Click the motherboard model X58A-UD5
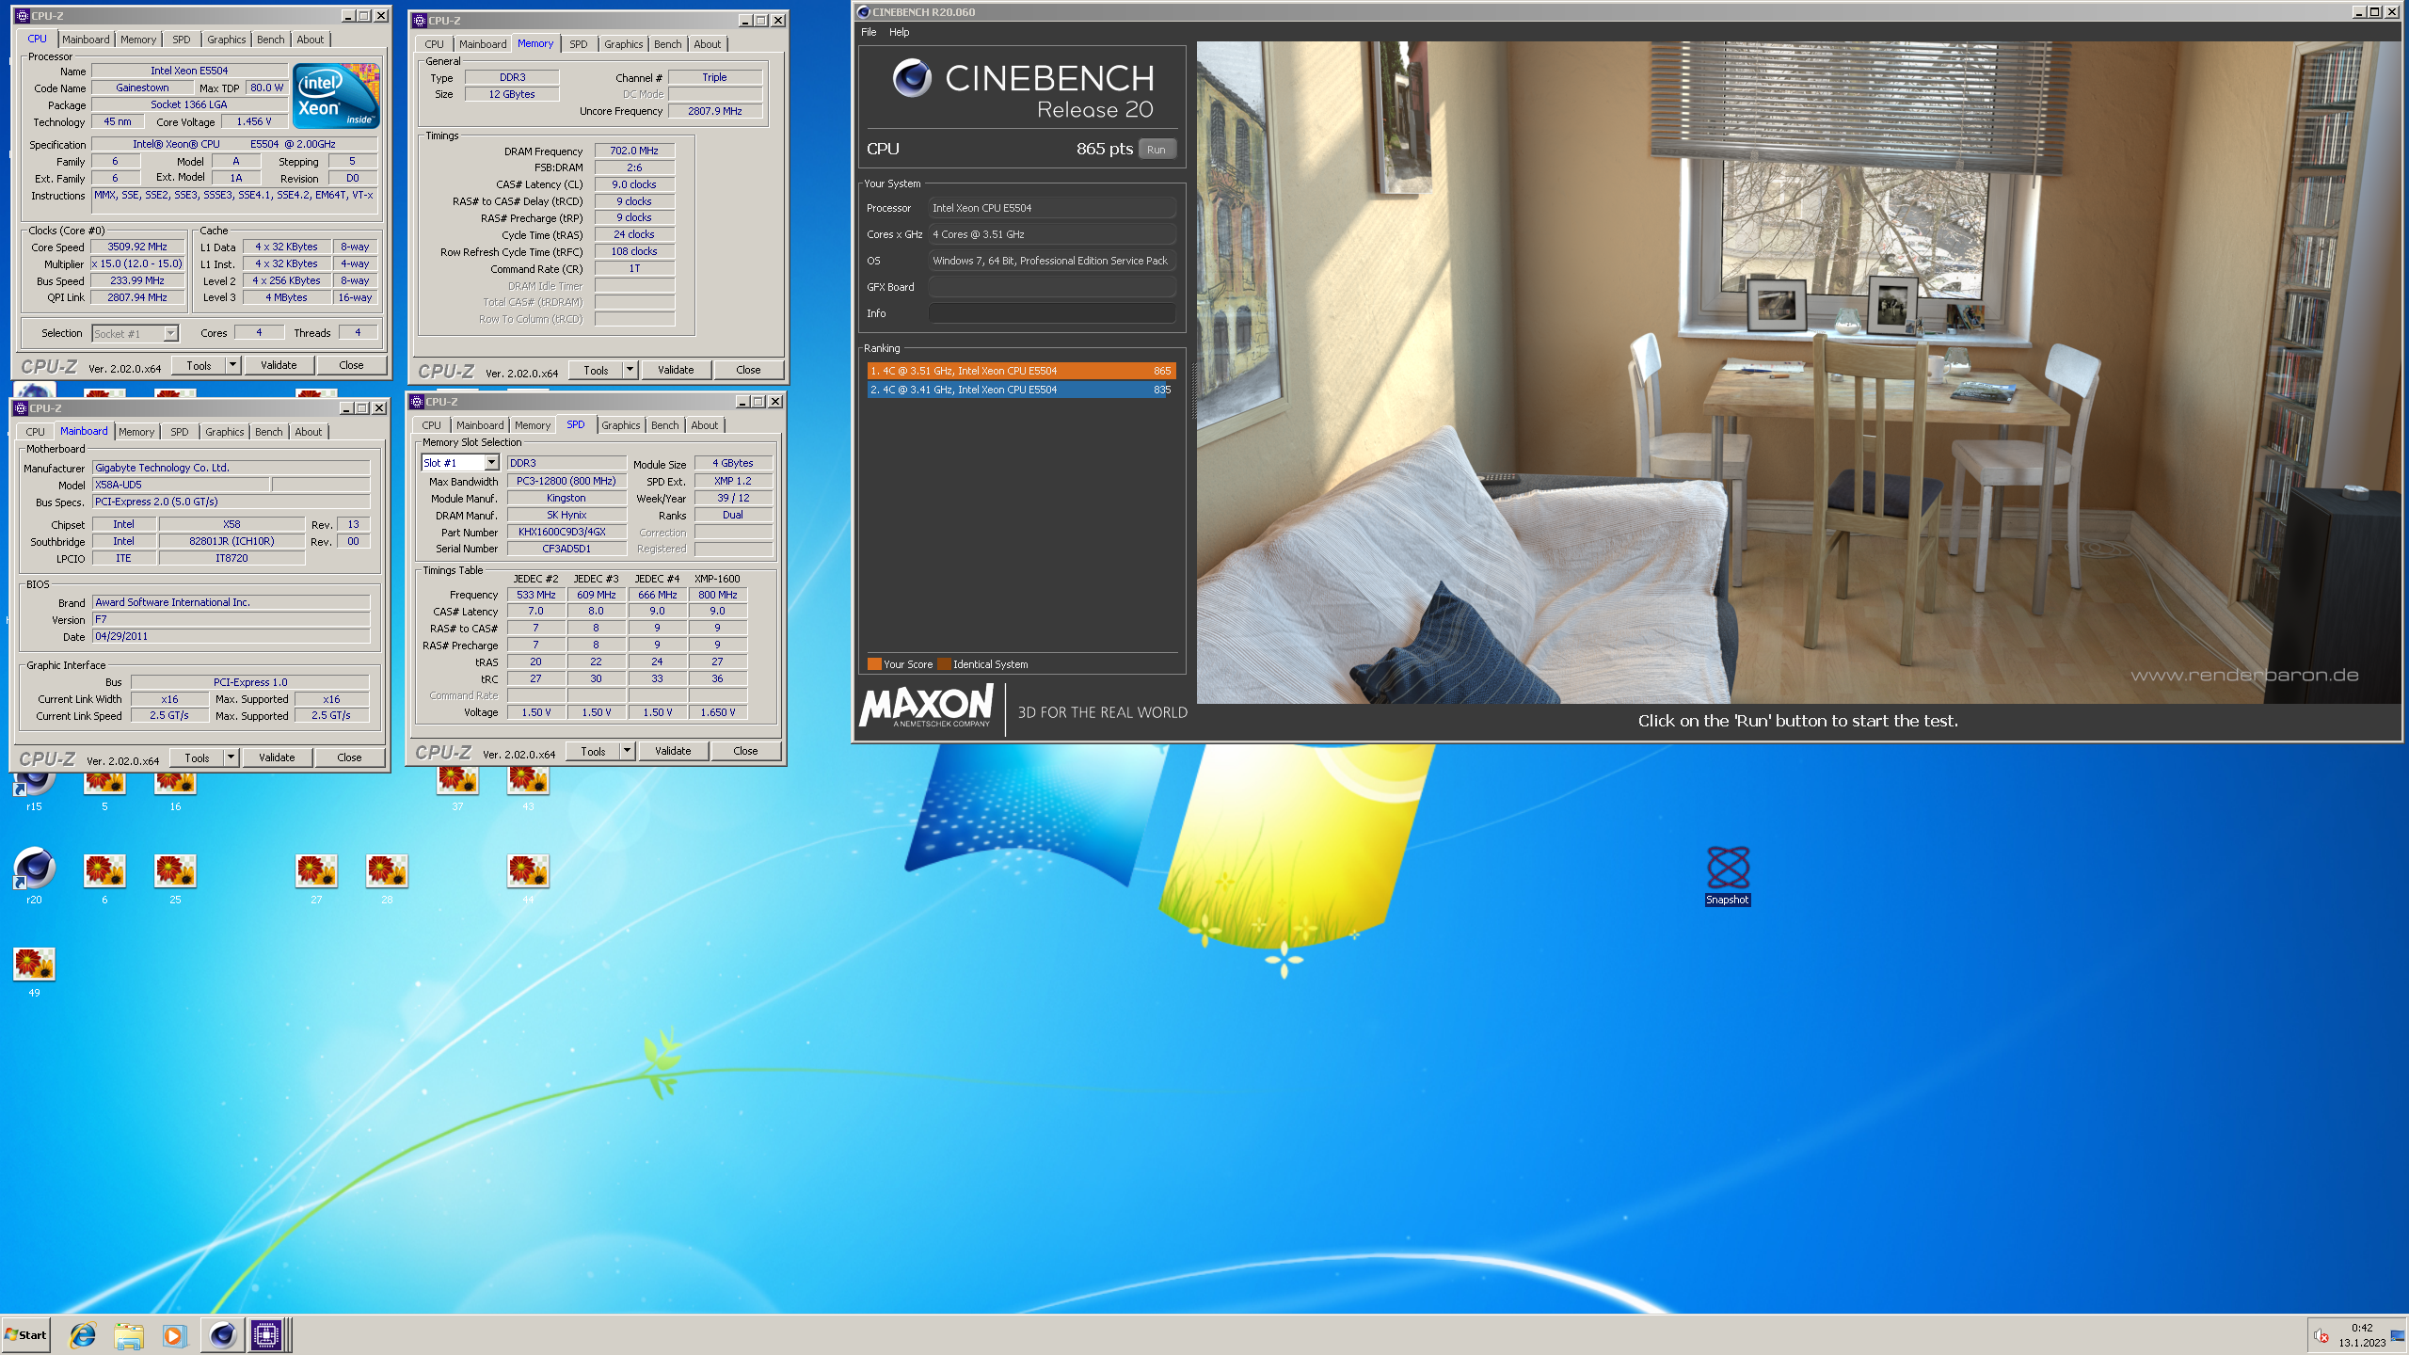 click(x=181, y=485)
